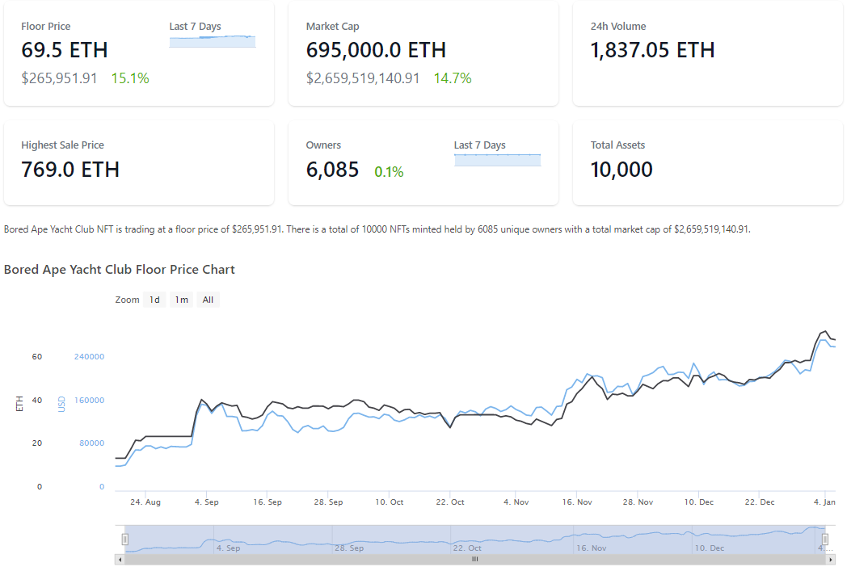The width and height of the screenshot is (851, 571).
Task: Set chart zoom to All
Action: pyautogui.click(x=208, y=300)
